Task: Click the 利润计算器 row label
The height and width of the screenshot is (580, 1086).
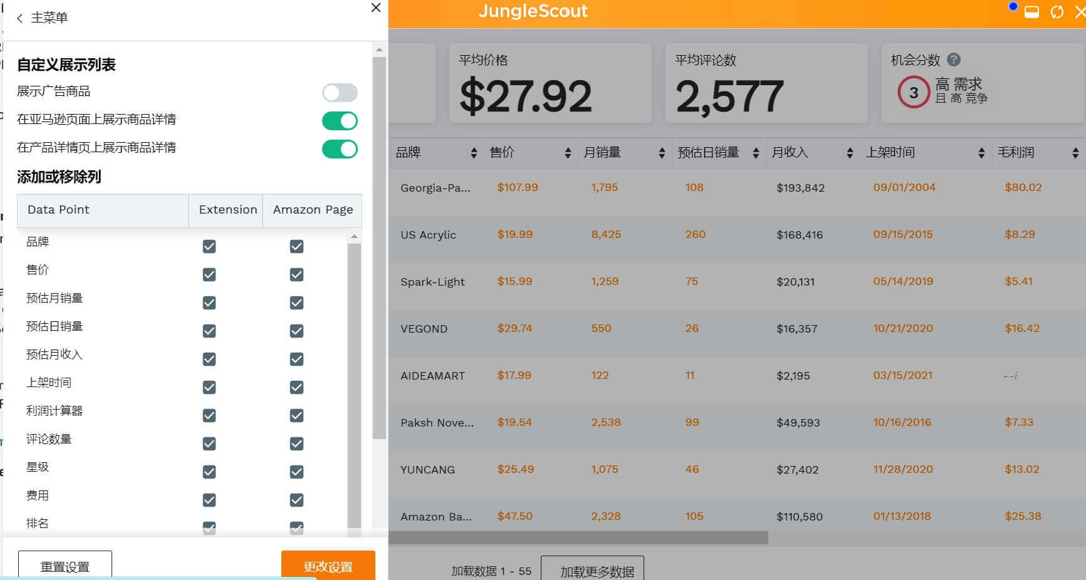Action: [x=55, y=411]
